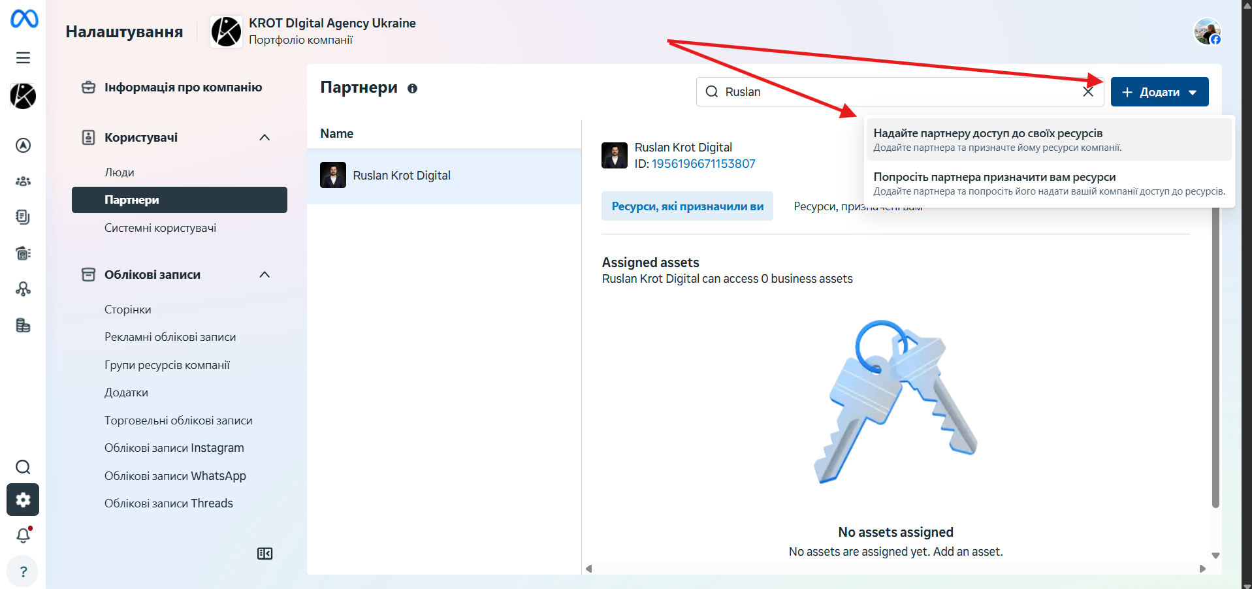The image size is (1252, 589).
Task: Choose Попросіть партнера призначити вам ресурси
Action: click(x=1050, y=183)
